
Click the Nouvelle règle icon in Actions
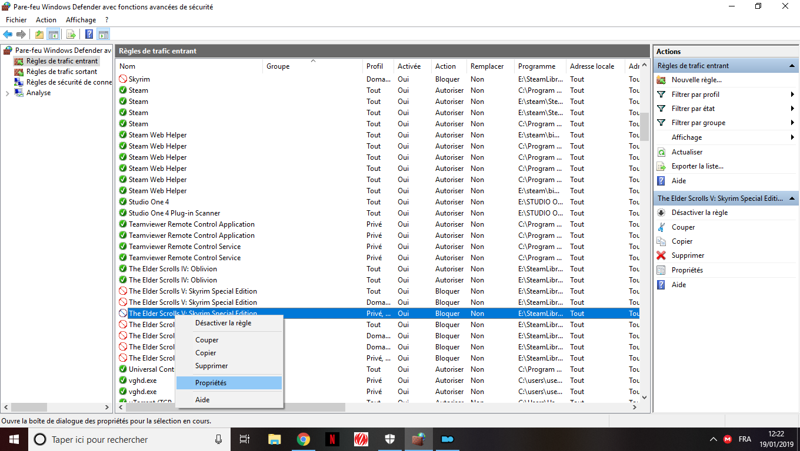pos(661,80)
